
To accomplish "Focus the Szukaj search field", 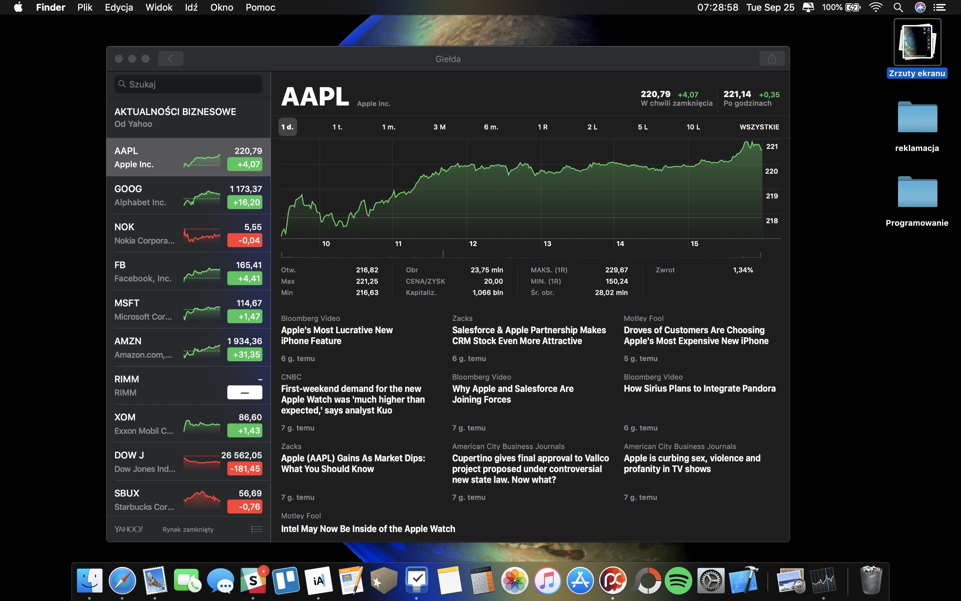I will 188,84.
